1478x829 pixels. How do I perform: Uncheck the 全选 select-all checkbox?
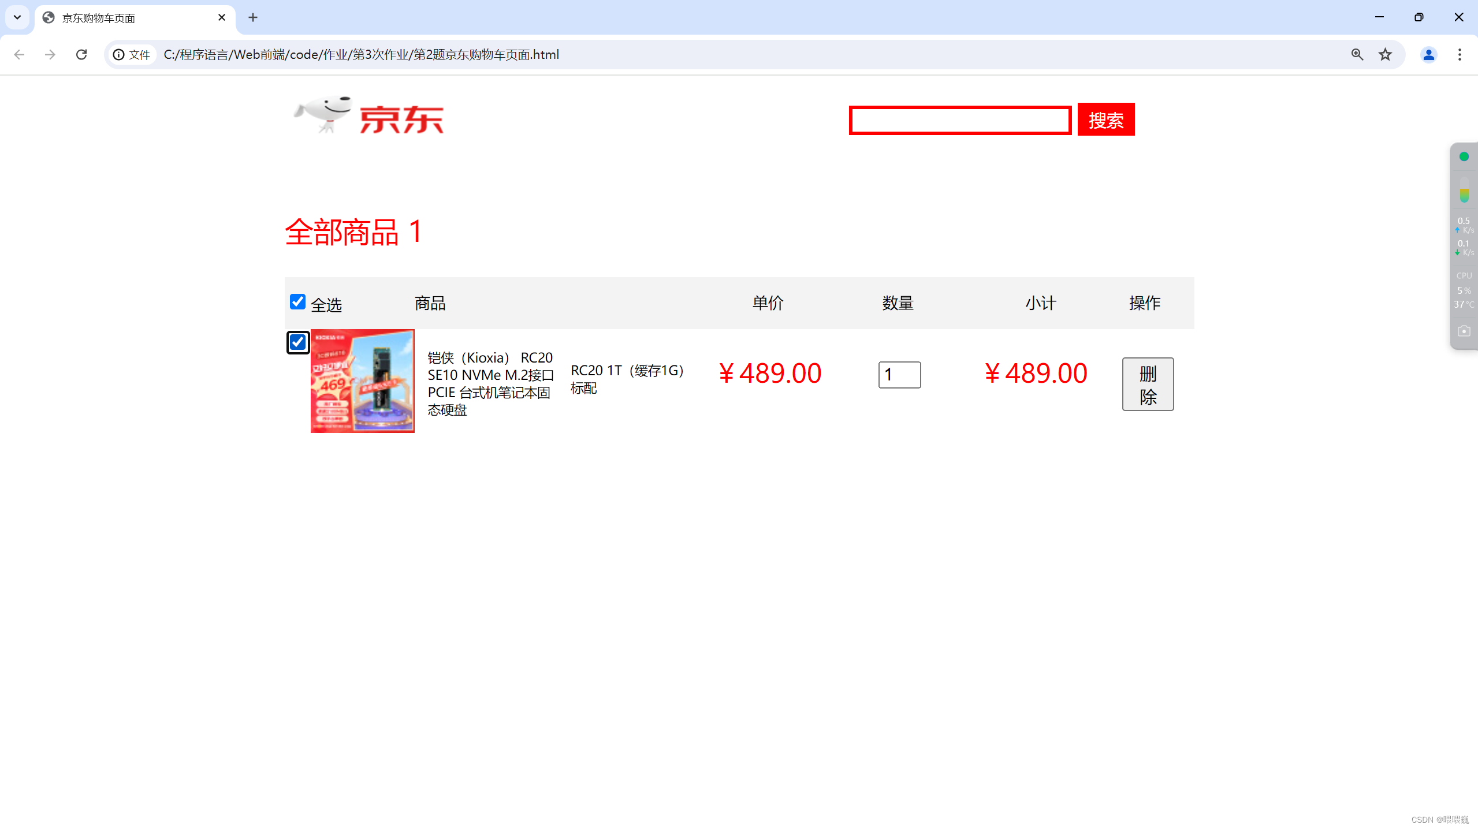pyautogui.click(x=297, y=301)
